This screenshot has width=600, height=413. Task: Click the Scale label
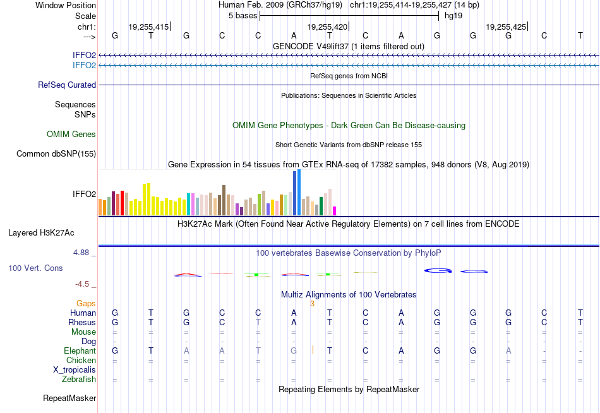(x=85, y=16)
